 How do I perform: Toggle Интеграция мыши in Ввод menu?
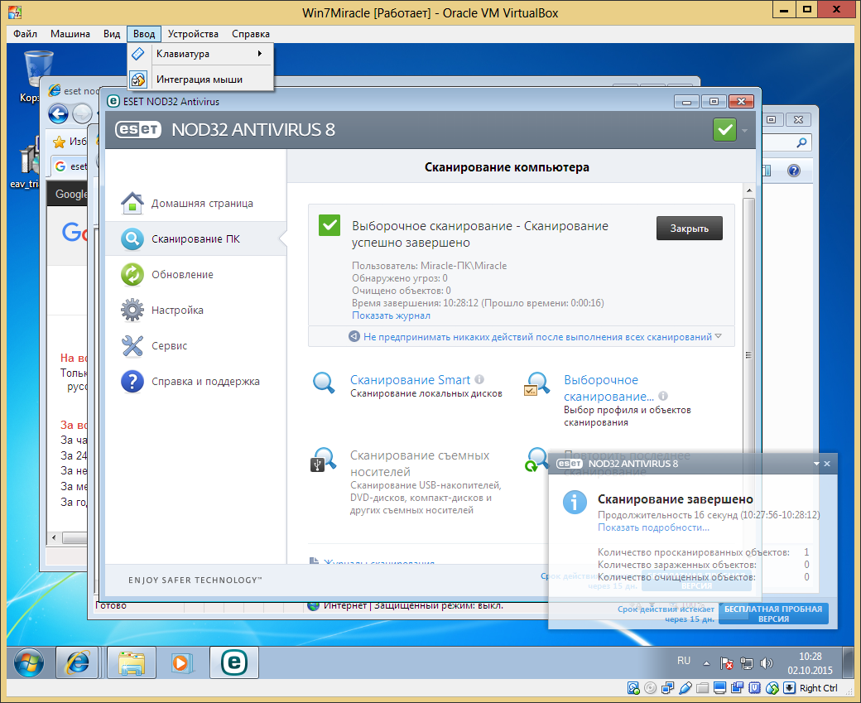[200, 79]
